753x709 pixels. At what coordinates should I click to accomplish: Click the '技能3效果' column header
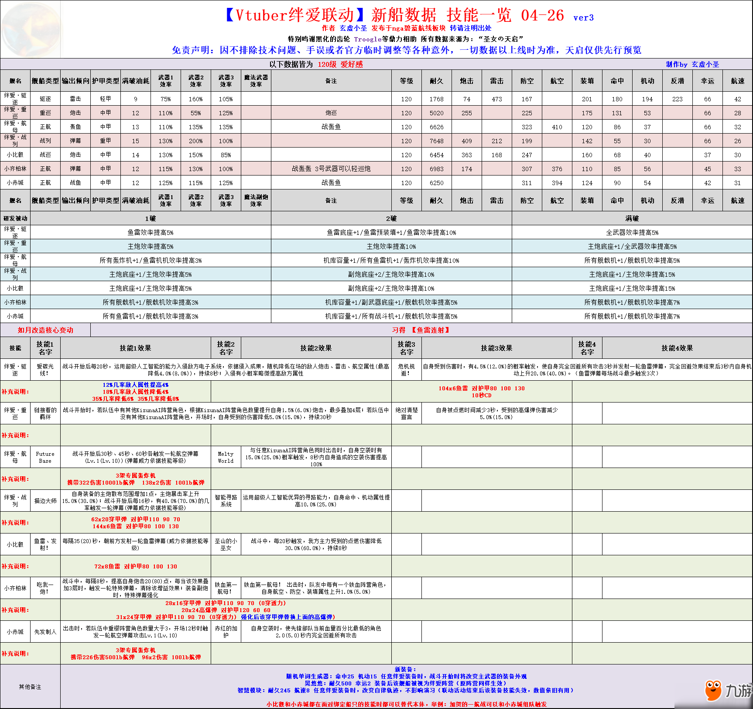click(x=496, y=348)
